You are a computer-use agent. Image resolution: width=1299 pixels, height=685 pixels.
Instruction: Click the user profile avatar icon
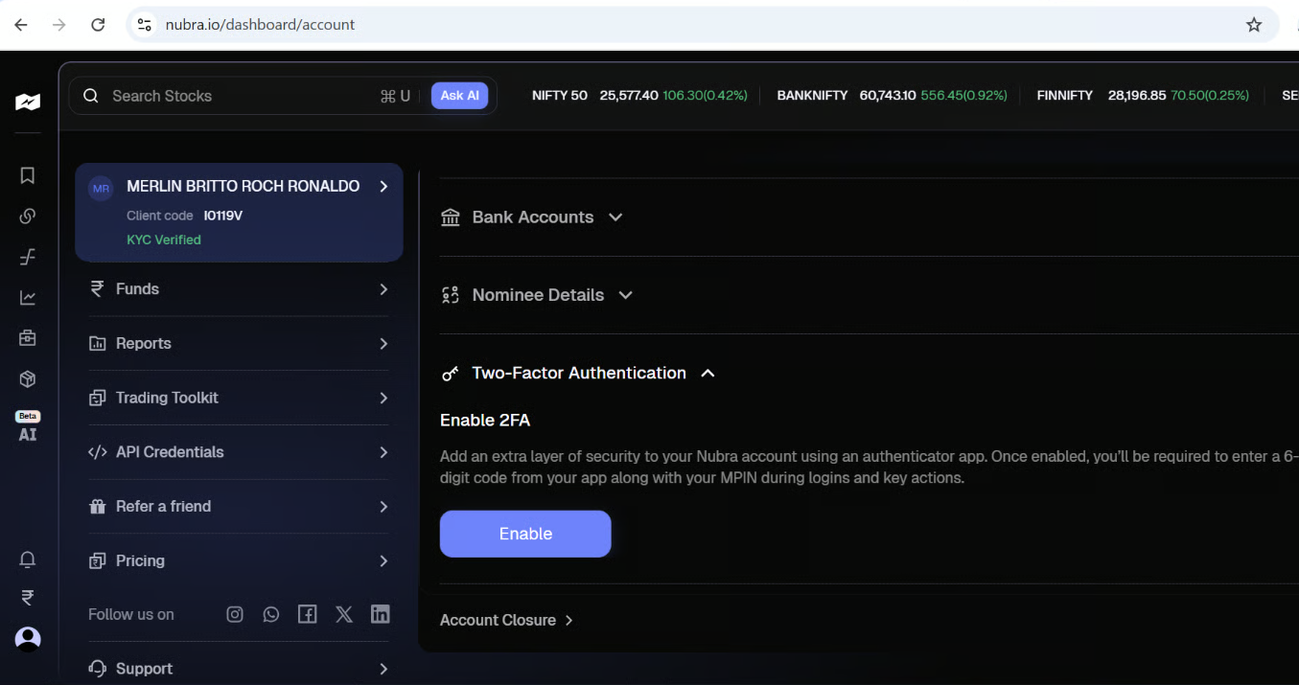[x=28, y=638]
